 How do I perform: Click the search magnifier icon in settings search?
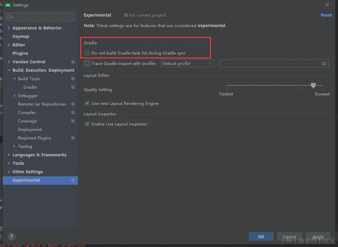(x=10, y=17)
